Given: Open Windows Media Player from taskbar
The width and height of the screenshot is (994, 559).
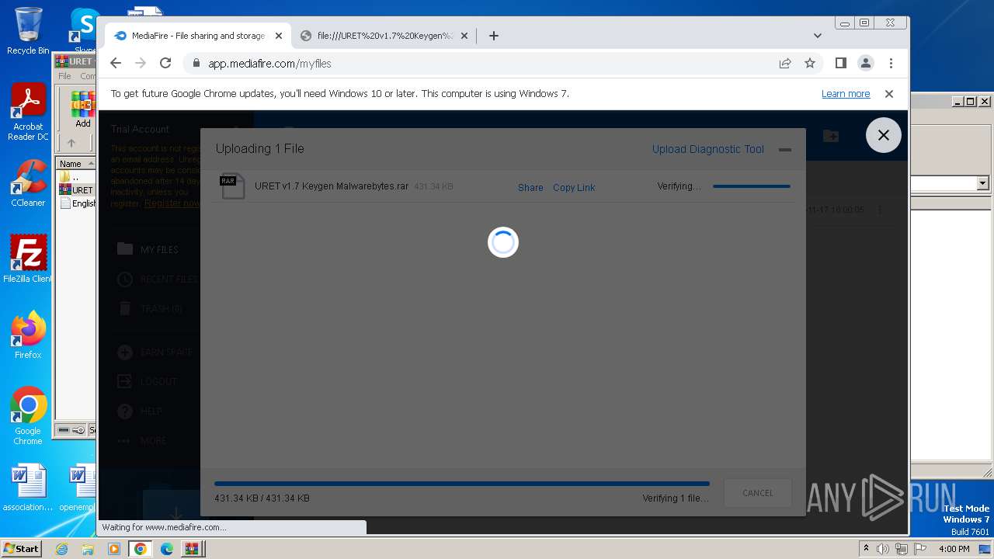Looking at the screenshot, I should point(114,549).
